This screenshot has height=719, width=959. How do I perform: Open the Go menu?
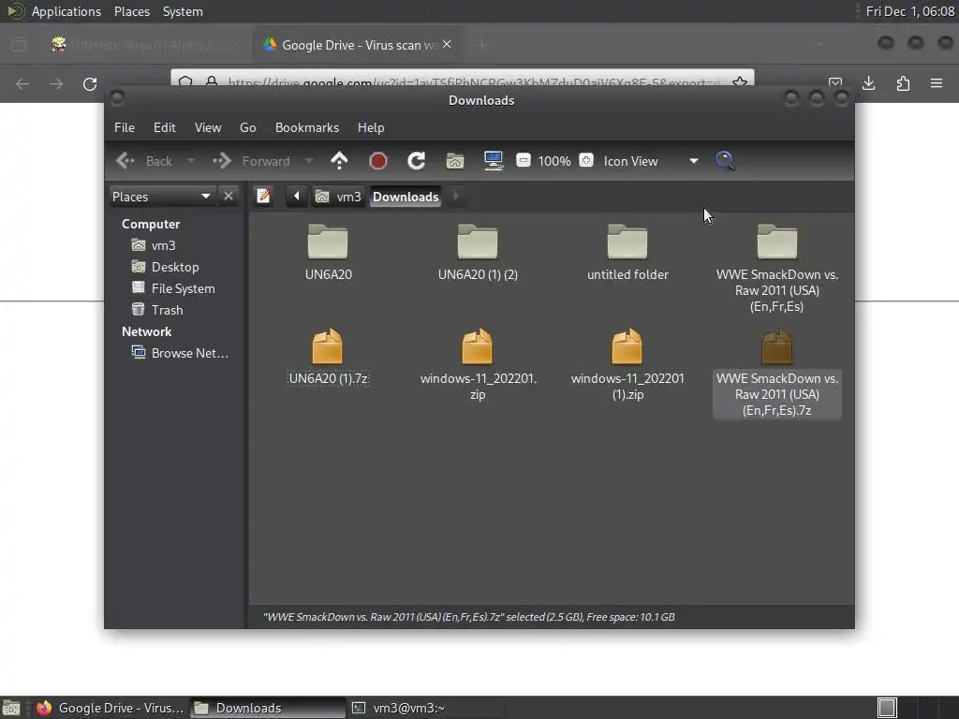(x=247, y=127)
